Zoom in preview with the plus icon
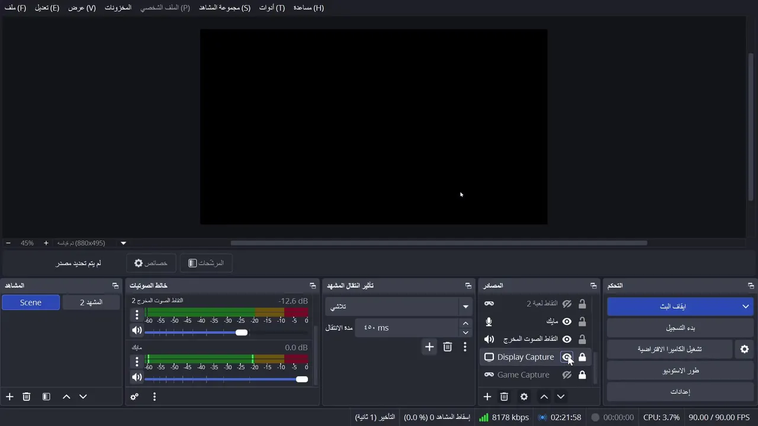This screenshot has width=758, height=426. [46, 243]
